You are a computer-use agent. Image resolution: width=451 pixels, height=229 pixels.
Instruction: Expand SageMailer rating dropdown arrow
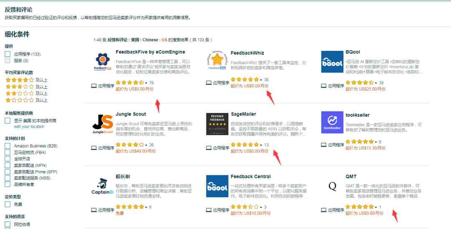click(x=261, y=145)
